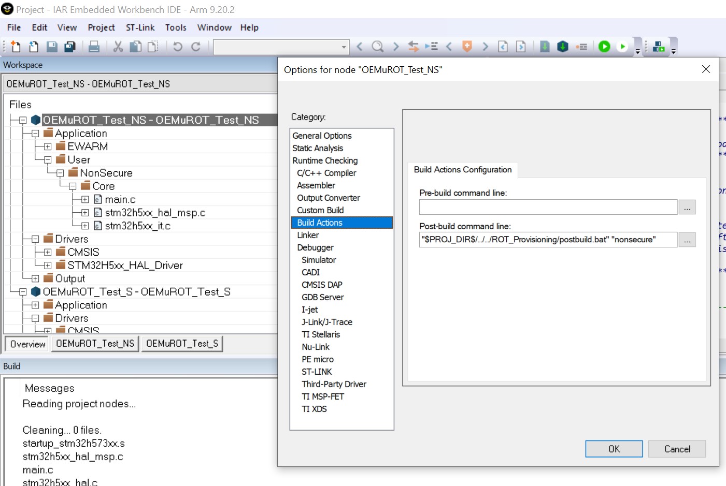This screenshot has width=726, height=486.
Task: Click the Print toolbar icon
Action: tap(94, 47)
